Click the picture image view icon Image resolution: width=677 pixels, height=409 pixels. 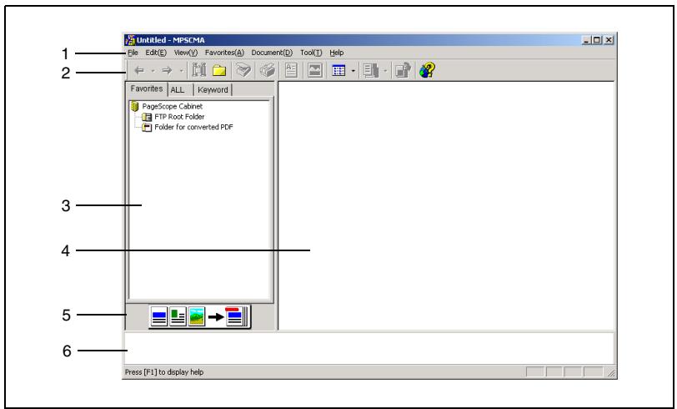[315, 70]
